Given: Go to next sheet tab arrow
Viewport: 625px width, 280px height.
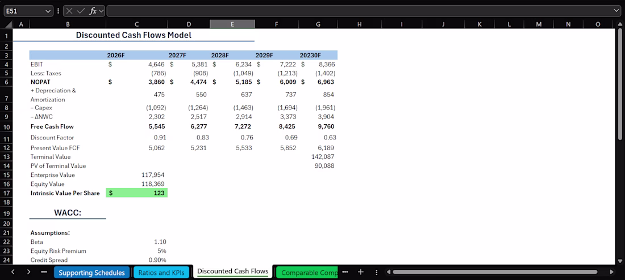Looking at the screenshot, I should tap(28, 272).
